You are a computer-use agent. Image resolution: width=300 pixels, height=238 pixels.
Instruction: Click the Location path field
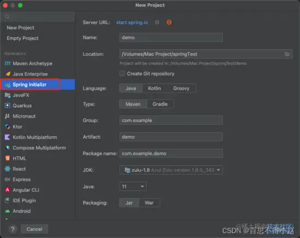coord(206,54)
